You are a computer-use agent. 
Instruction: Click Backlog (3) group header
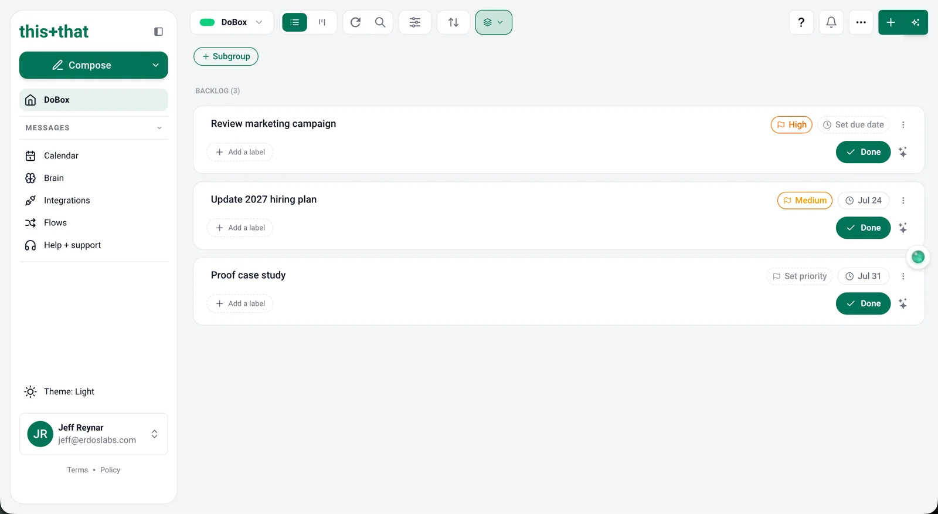217,91
